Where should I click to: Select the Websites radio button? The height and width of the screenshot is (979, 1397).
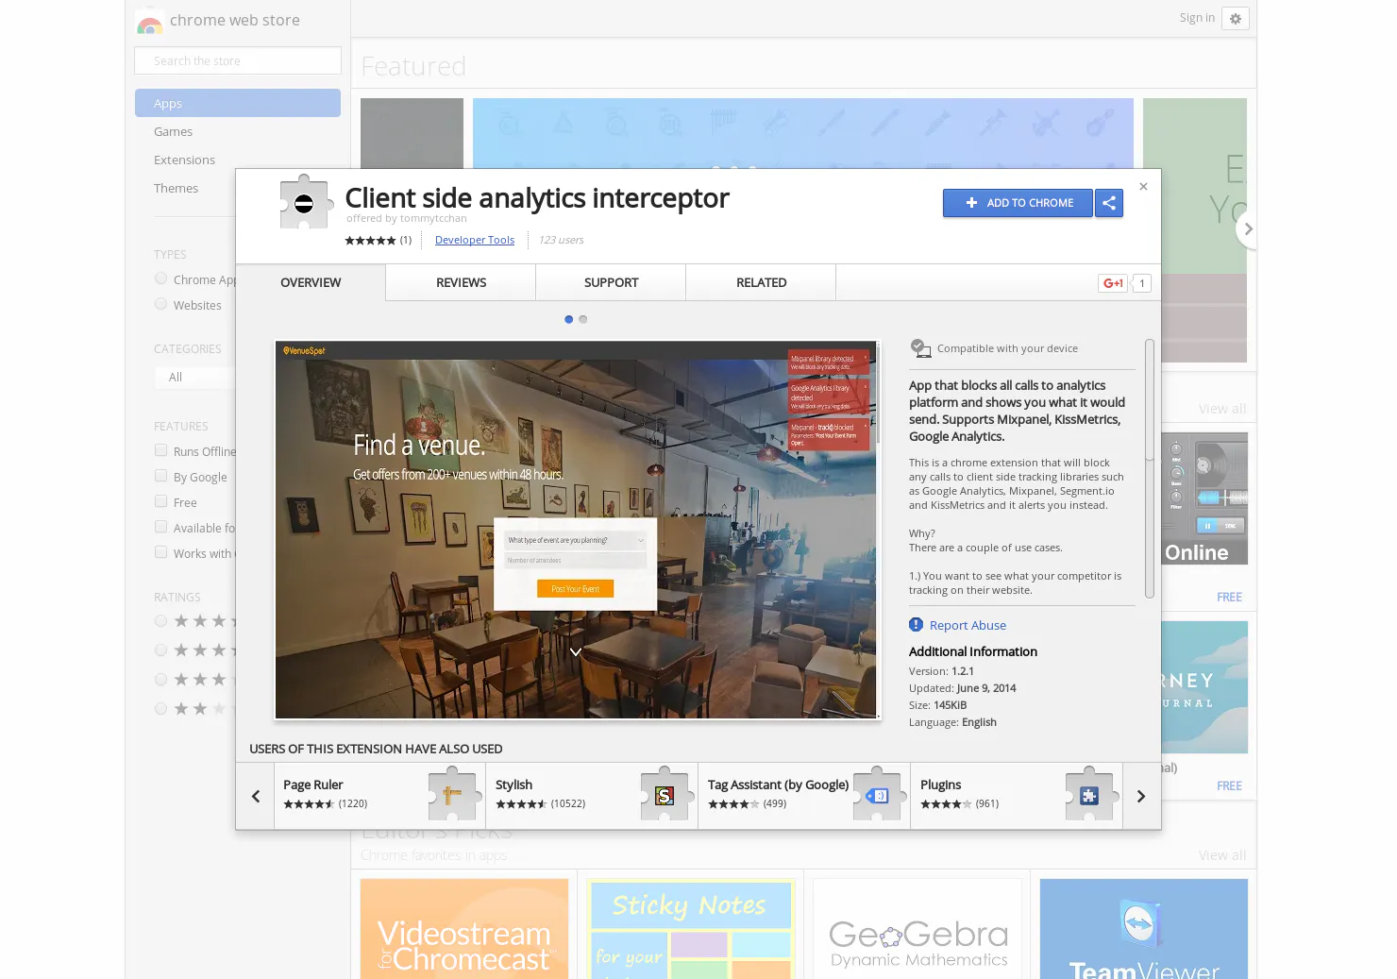(161, 304)
